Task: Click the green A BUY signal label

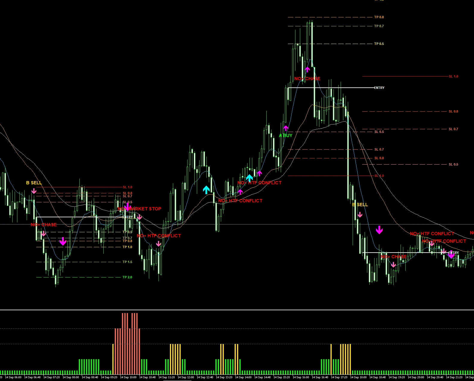Action: click(x=286, y=135)
